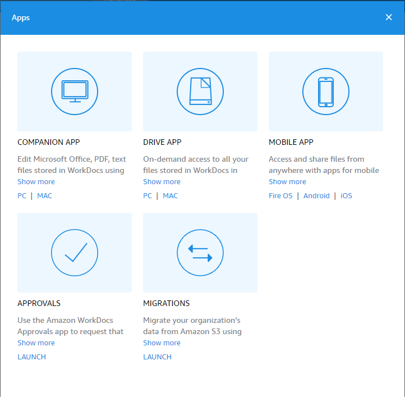Click the Mobile App phone icon
405x397 pixels.
(326, 92)
